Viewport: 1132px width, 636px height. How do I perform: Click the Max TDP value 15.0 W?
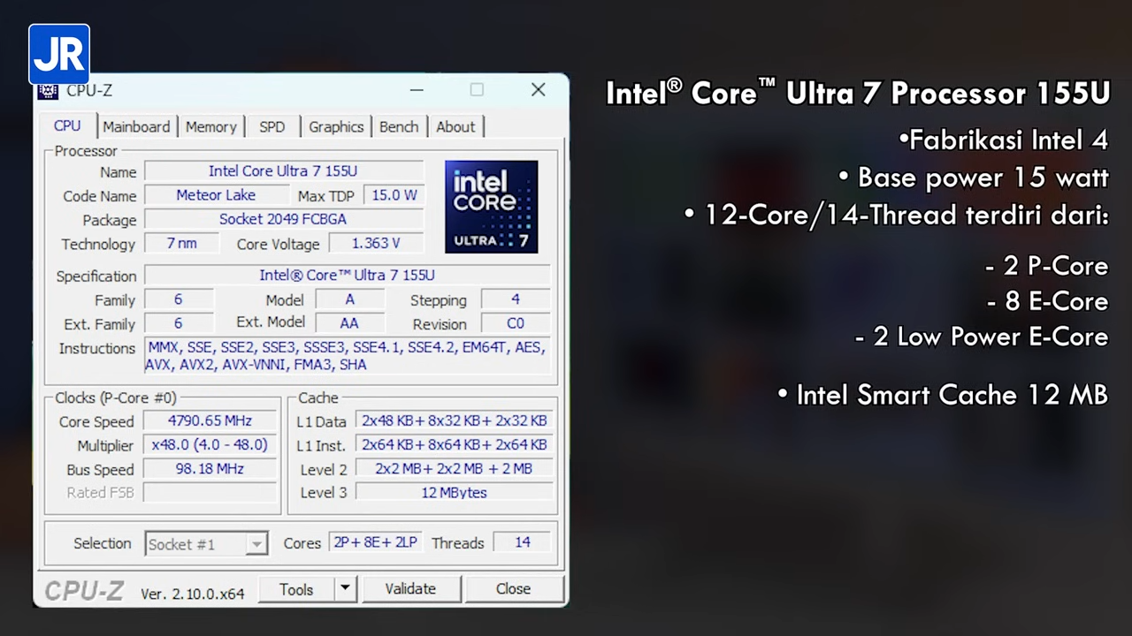(x=394, y=195)
